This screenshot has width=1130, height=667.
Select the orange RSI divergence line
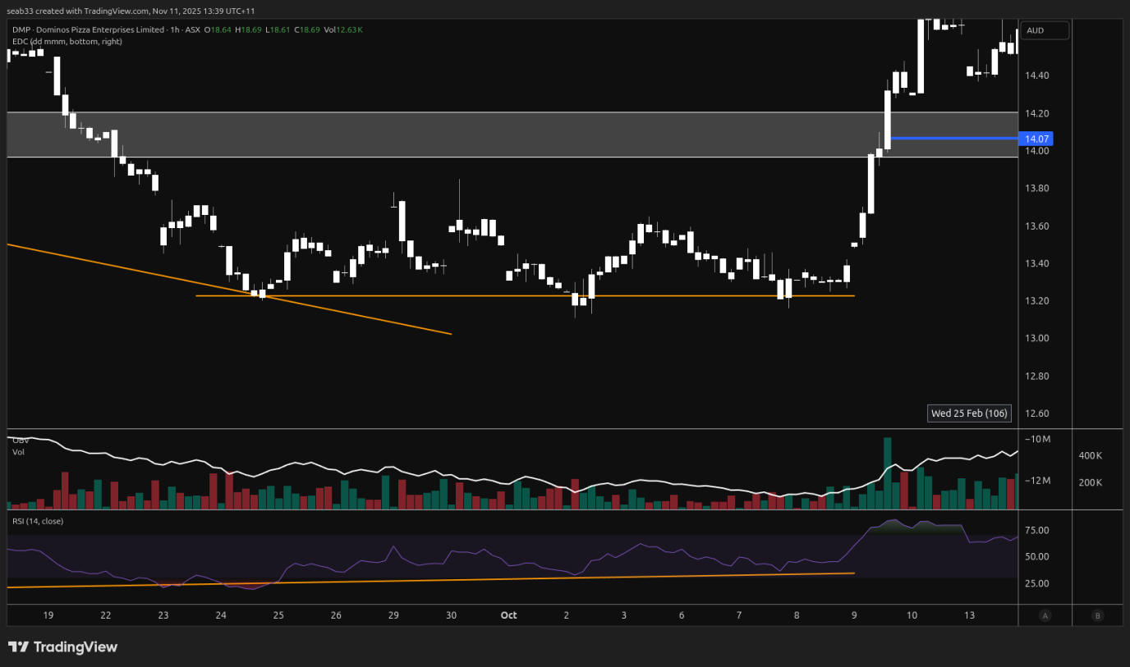click(493, 579)
